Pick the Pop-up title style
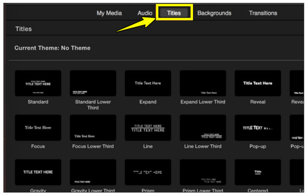Image resolution: width=308 pixels, height=195 pixels. pyautogui.click(x=258, y=128)
